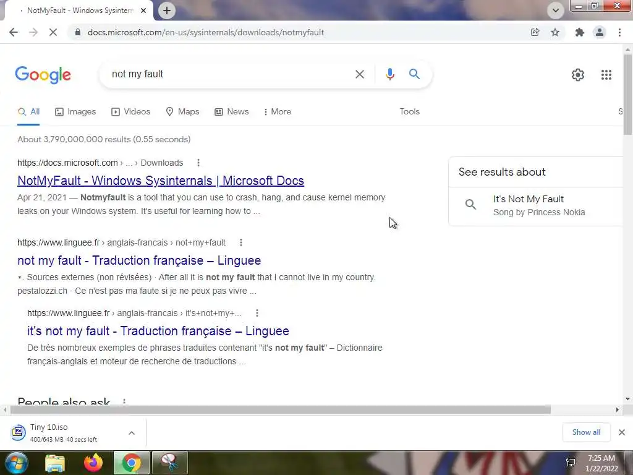Image resolution: width=633 pixels, height=475 pixels.
Task: Open It's Not My Fault song result
Action: [x=537, y=205]
